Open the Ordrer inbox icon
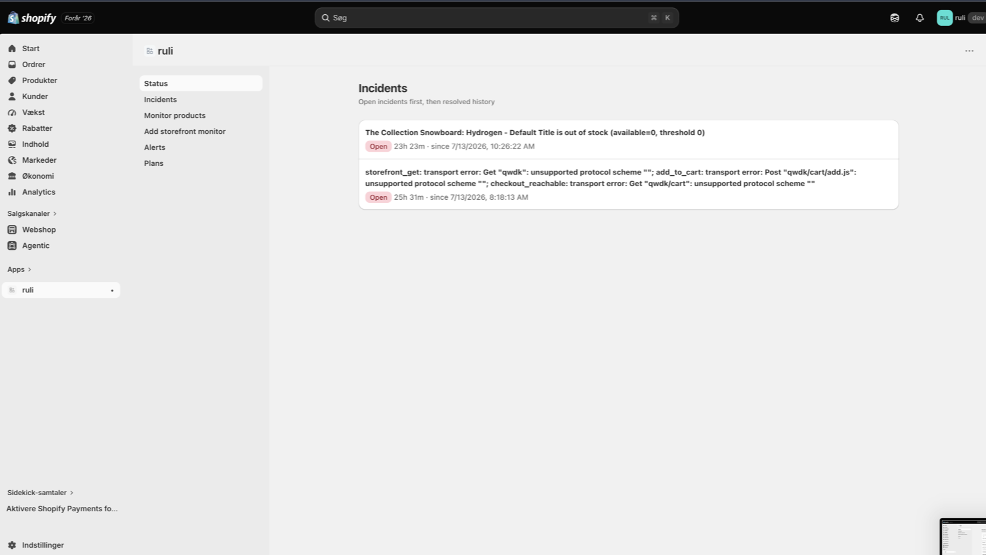Image resolution: width=986 pixels, height=555 pixels. click(12, 65)
